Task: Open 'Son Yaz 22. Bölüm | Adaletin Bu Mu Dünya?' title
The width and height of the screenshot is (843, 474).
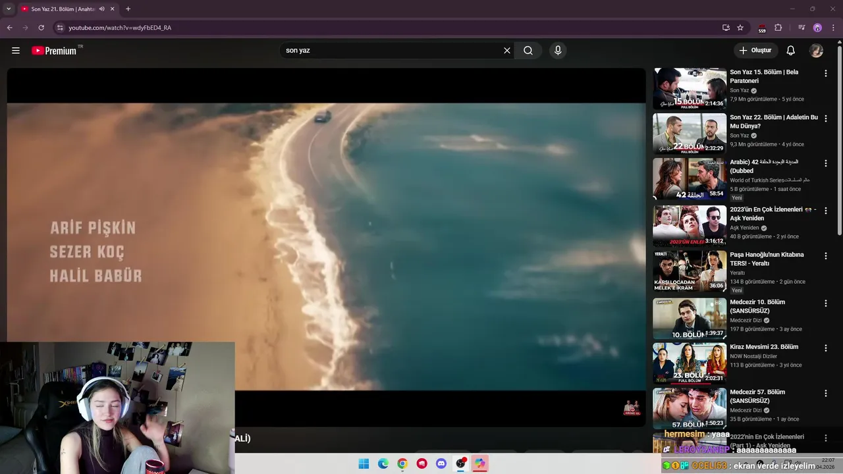Action: (x=774, y=121)
